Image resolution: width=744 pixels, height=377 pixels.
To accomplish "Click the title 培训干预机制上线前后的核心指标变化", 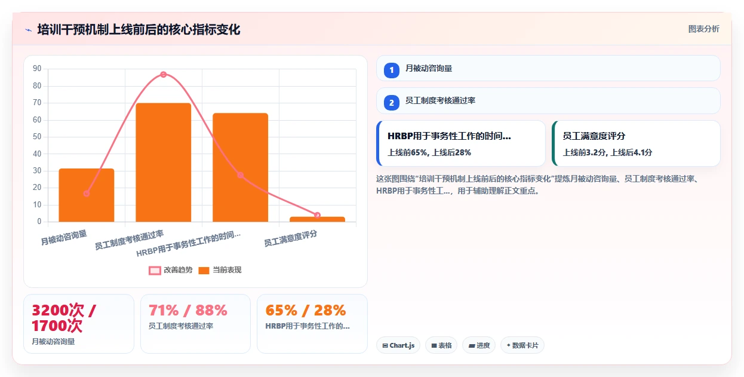I will pos(139,30).
